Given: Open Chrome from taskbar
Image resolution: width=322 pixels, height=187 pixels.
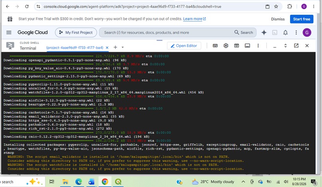Looking at the screenshot, I should (x=105, y=182).
